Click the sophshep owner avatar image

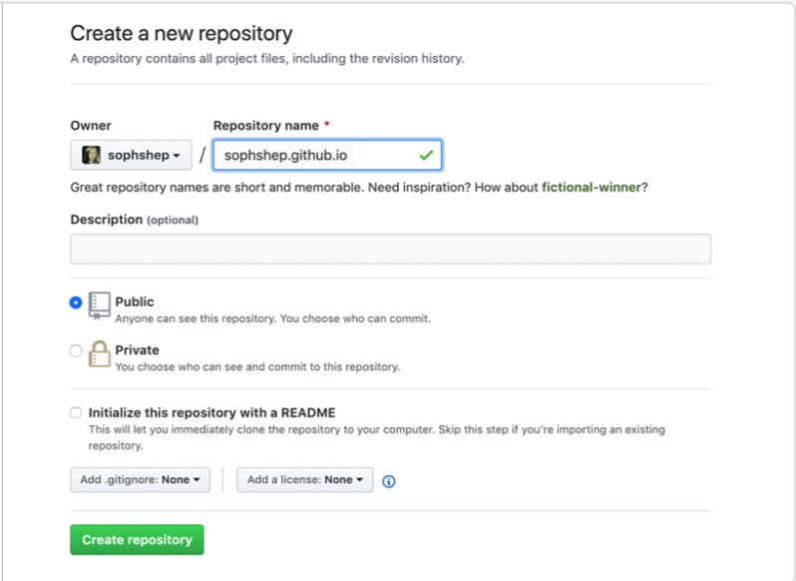click(91, 156)
